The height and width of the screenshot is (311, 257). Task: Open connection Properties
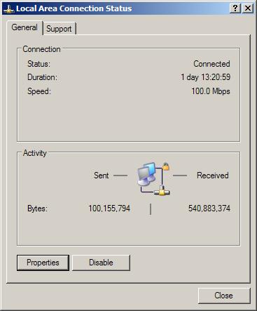43,263
